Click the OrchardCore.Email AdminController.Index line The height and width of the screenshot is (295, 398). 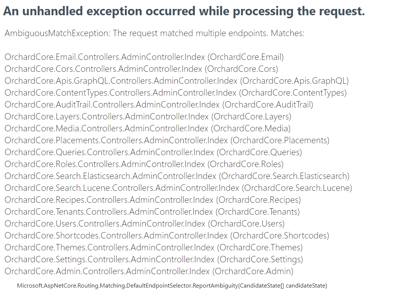[x=144, y=57]
